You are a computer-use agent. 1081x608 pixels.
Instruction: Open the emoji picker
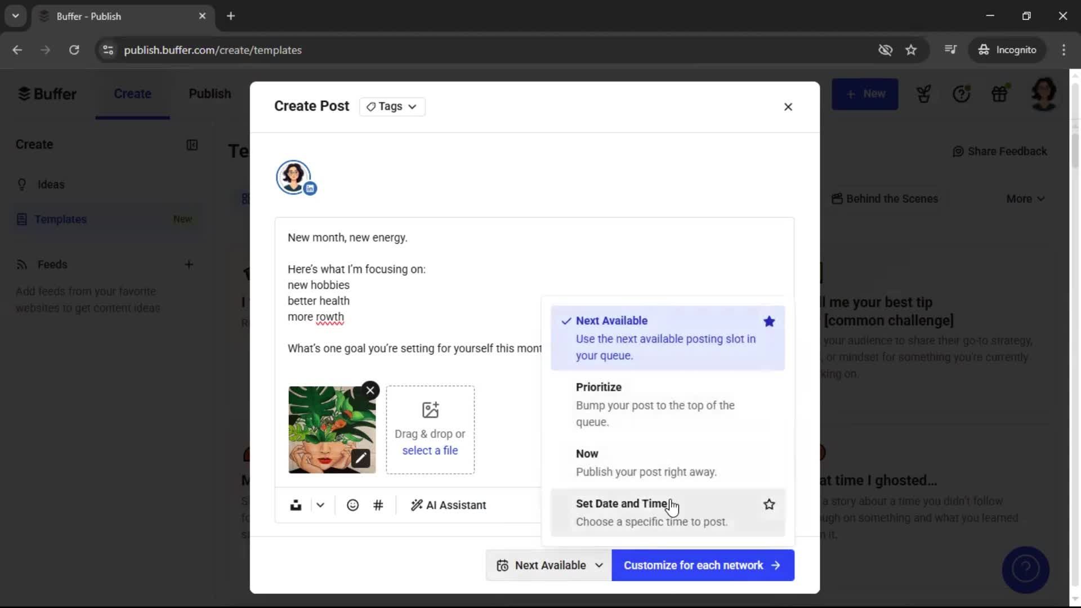pyautogui.click(x=352, y=505)
